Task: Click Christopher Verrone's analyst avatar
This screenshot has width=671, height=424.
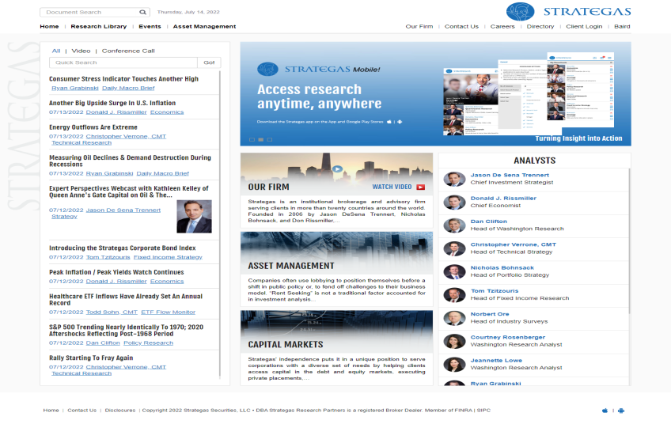Action: [x=454, y=248]
